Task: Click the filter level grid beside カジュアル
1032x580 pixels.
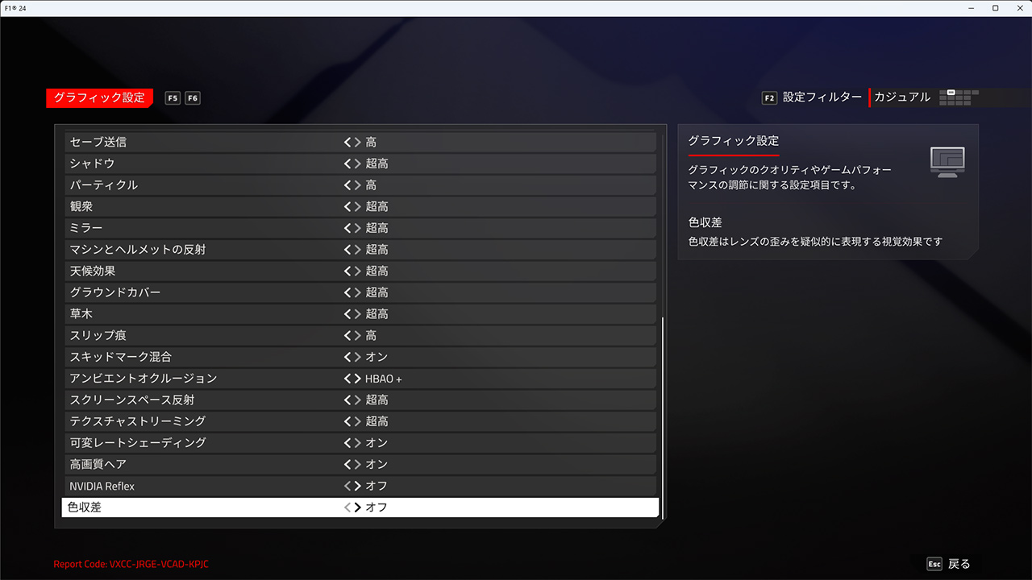Action: point(959,97)
